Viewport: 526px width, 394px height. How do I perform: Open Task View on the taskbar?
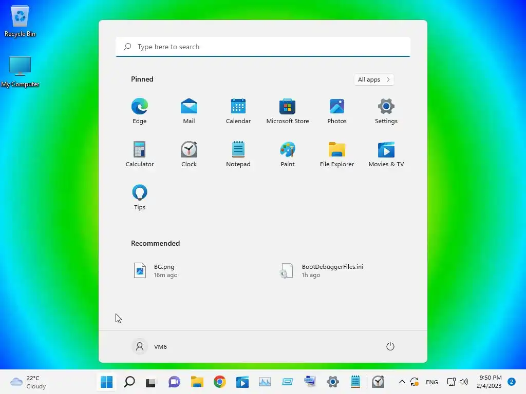click(x=151, y=382)
